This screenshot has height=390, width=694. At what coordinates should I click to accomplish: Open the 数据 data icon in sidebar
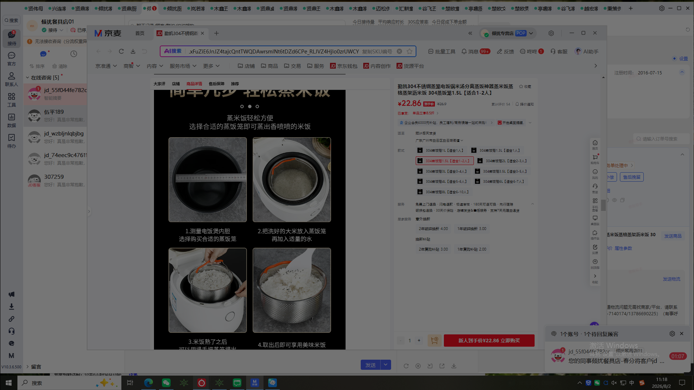12,120
